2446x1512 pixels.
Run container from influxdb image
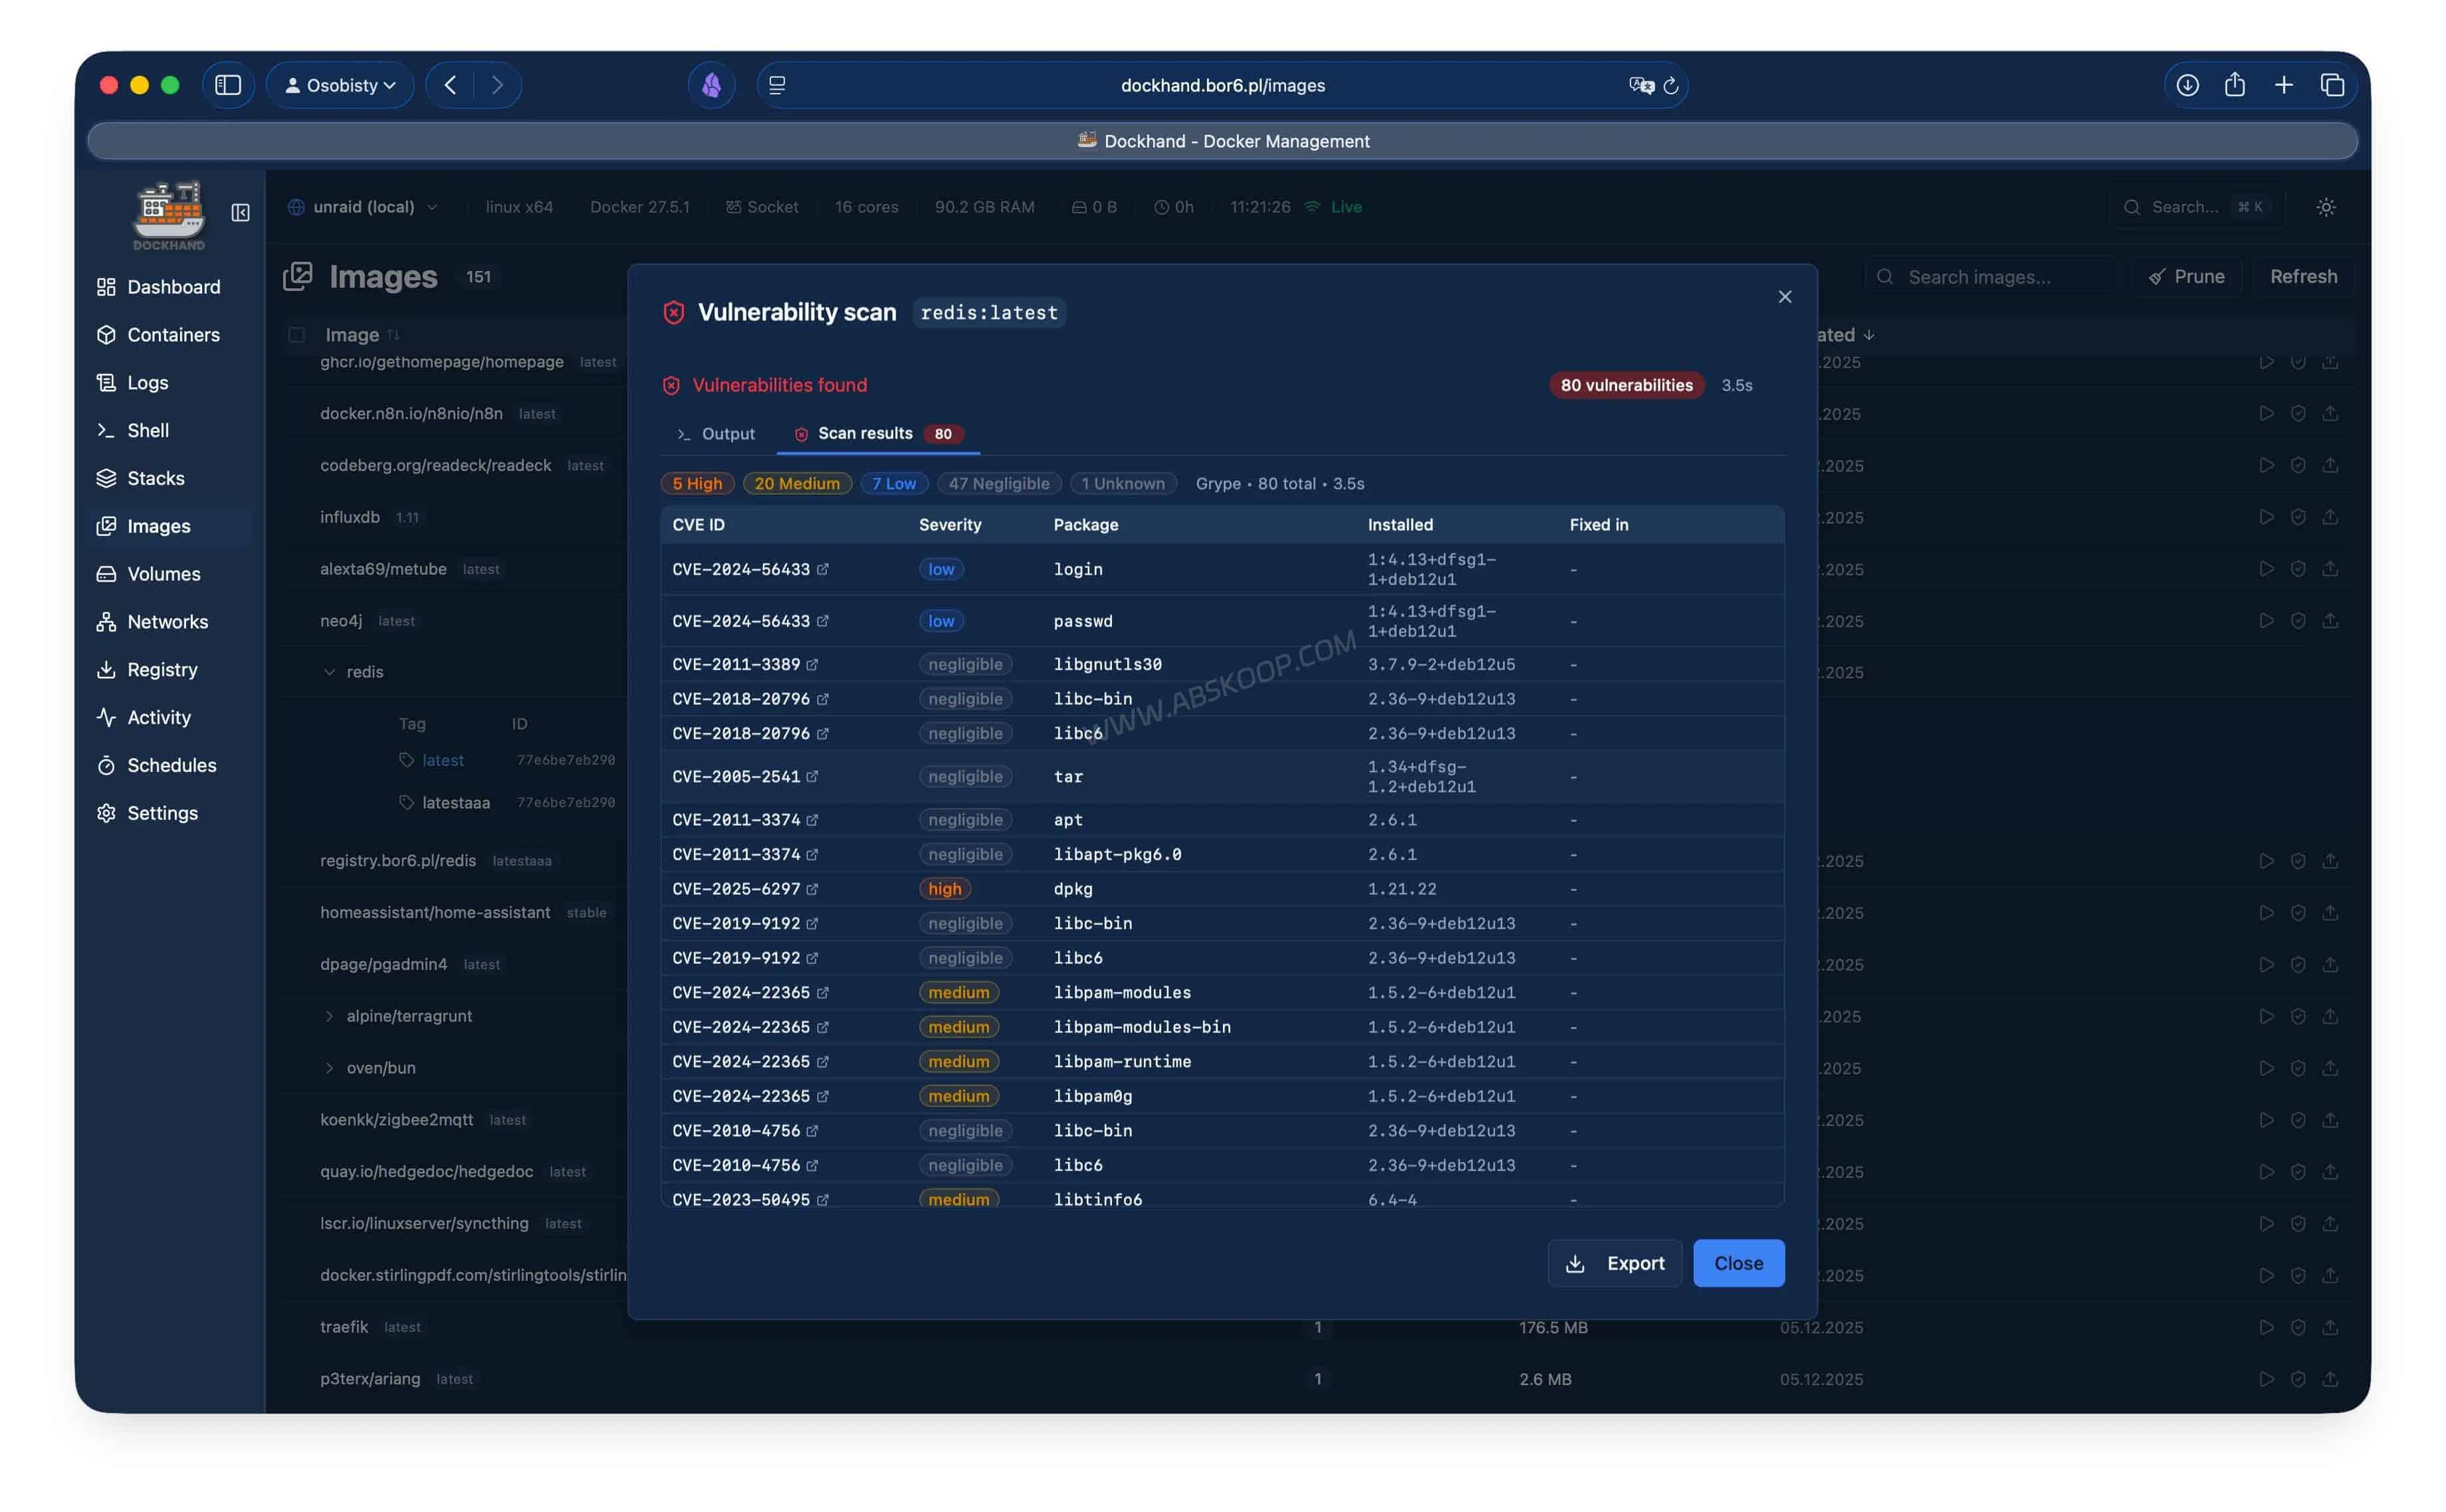point(2266,518)
